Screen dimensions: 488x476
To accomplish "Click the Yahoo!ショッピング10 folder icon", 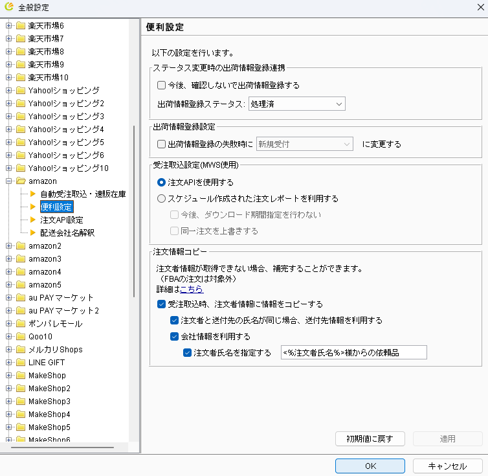I will tap(21, 168).
